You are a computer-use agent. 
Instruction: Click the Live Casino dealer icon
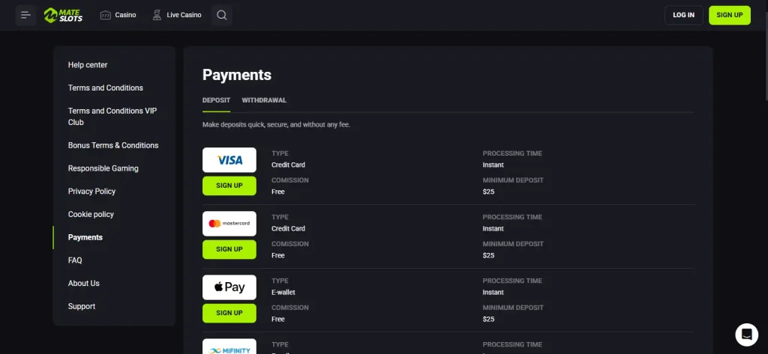[x=157, y=15]
